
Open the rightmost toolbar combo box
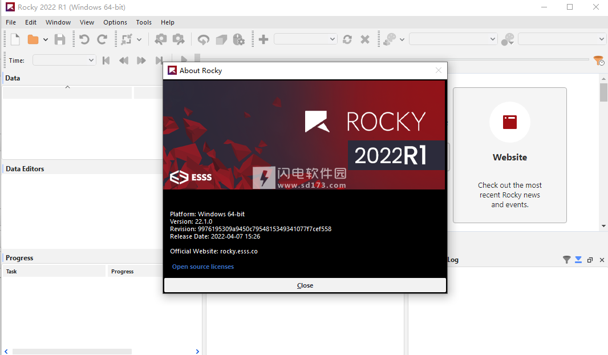click(x=562, y=39)
